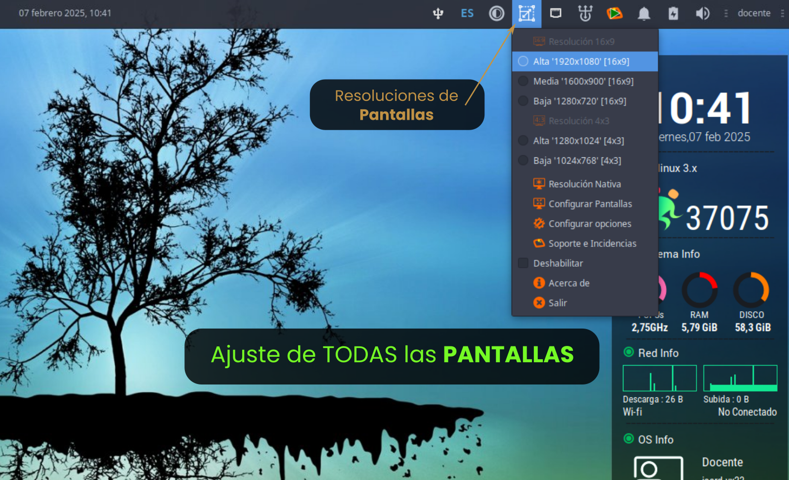Click the Subida network graph

(x=740, y=378)
